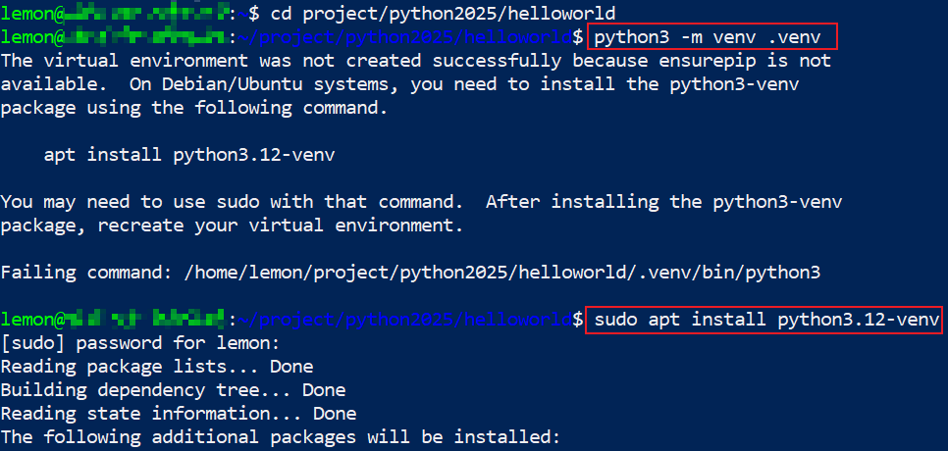Screen dimensions: 948x451
Task: Click 'Building dependency tree... Done' line
Action: click(173, 390)
